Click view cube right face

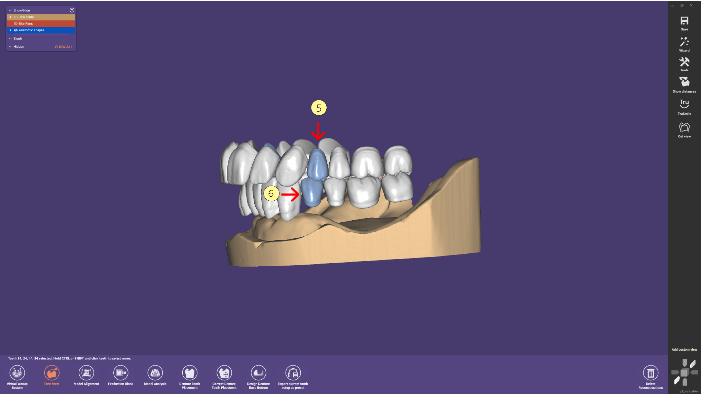[694, 372]
